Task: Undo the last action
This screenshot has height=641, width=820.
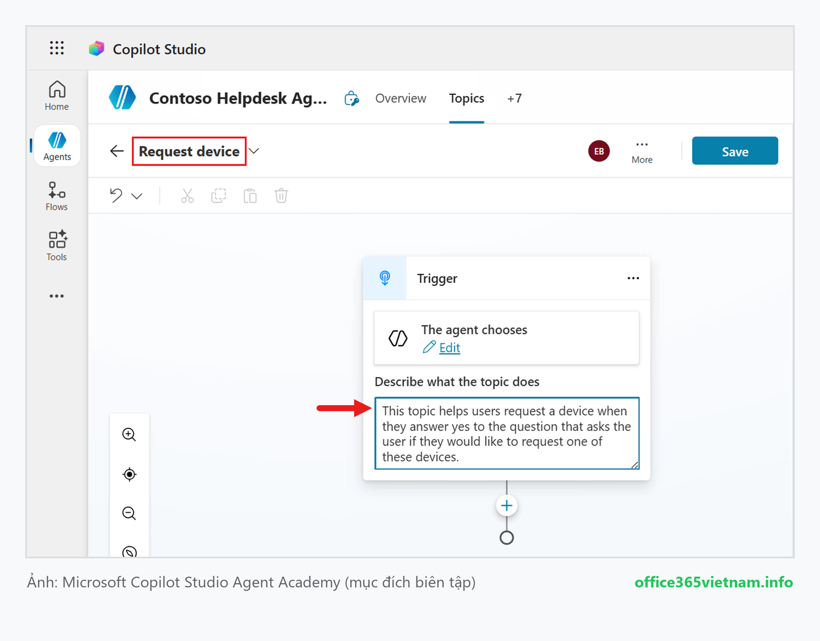Action: coord(116,196)
